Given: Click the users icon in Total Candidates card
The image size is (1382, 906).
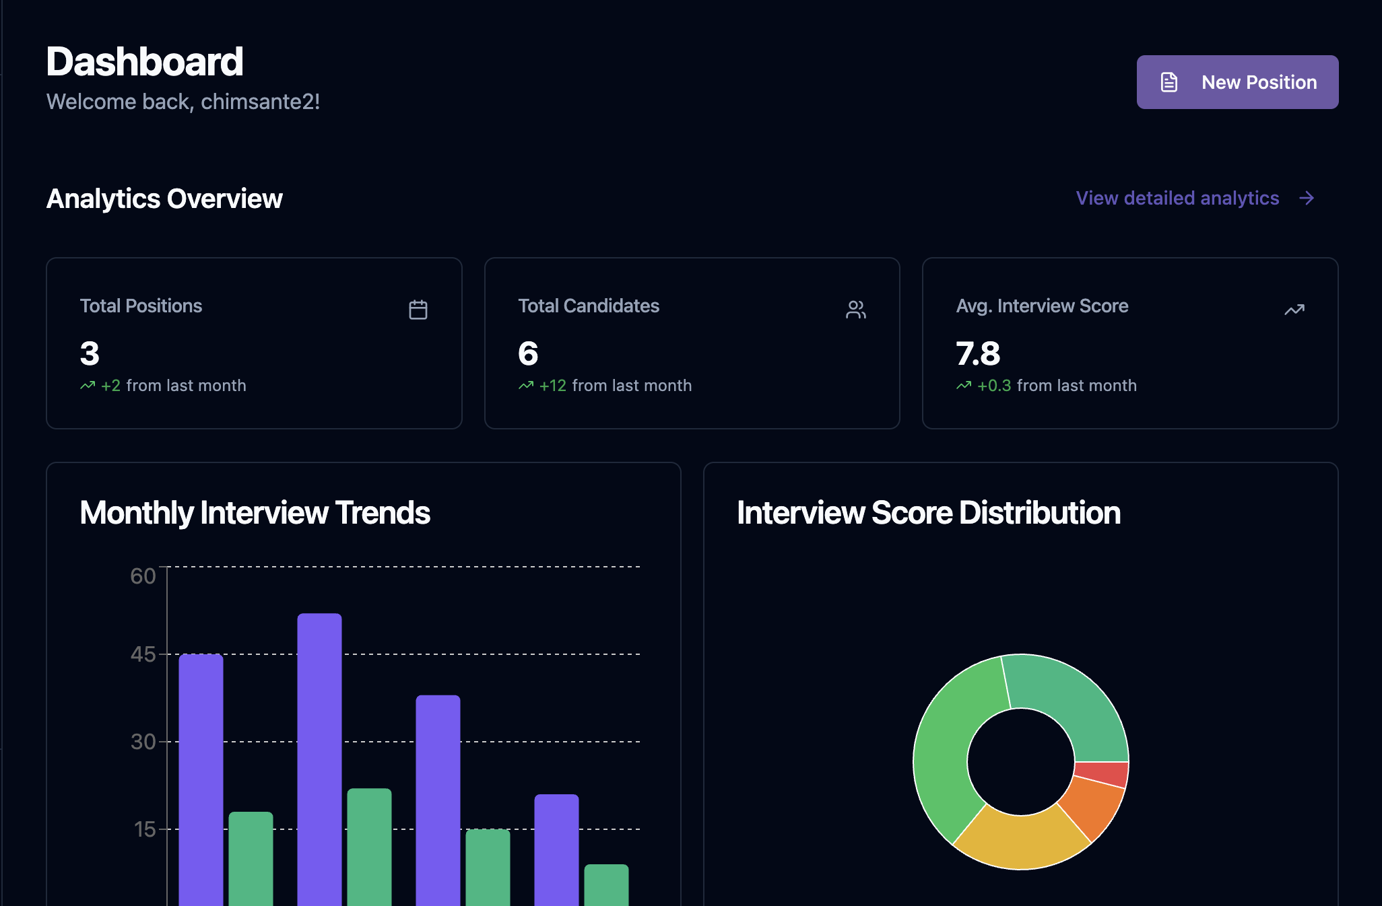Looking at the screenshot, I should coord(856,310).
